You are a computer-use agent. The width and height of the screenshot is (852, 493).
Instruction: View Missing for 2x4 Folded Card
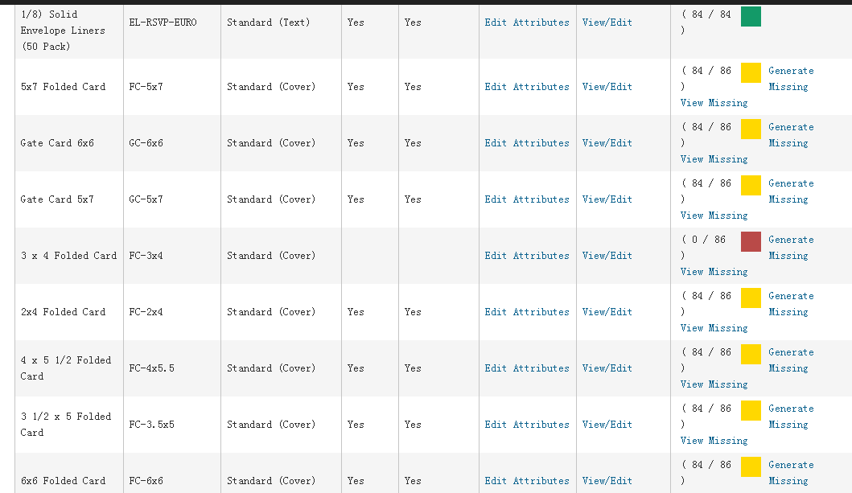pos(714,328)
